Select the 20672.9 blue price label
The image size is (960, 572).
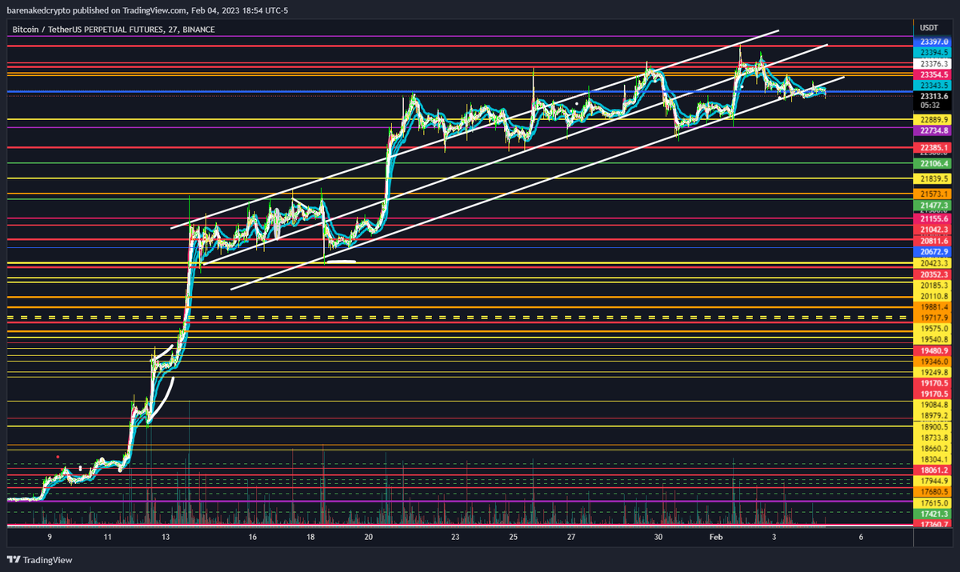(x=934, y=251)
